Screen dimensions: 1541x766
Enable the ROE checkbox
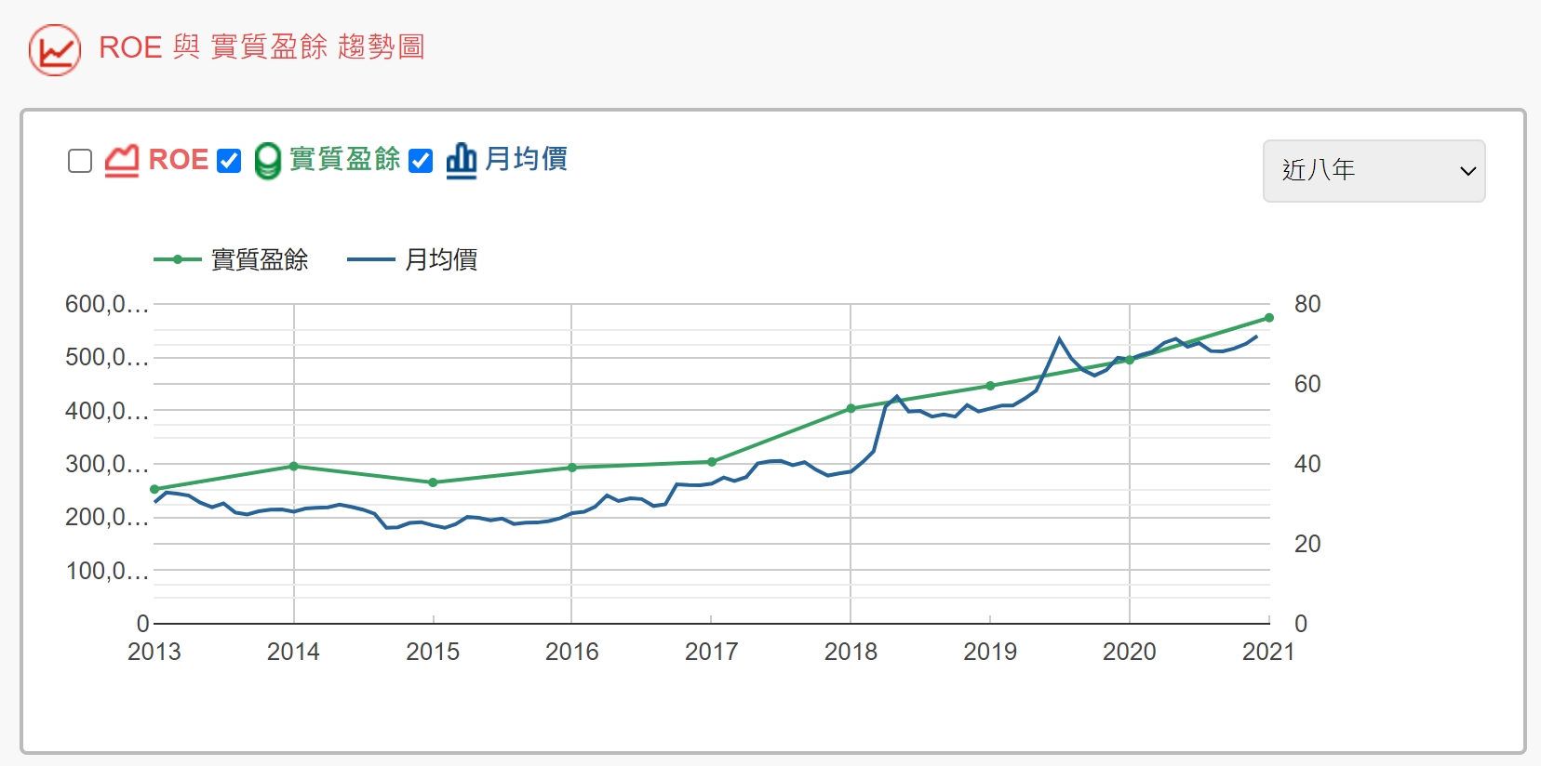pos(81,161)
